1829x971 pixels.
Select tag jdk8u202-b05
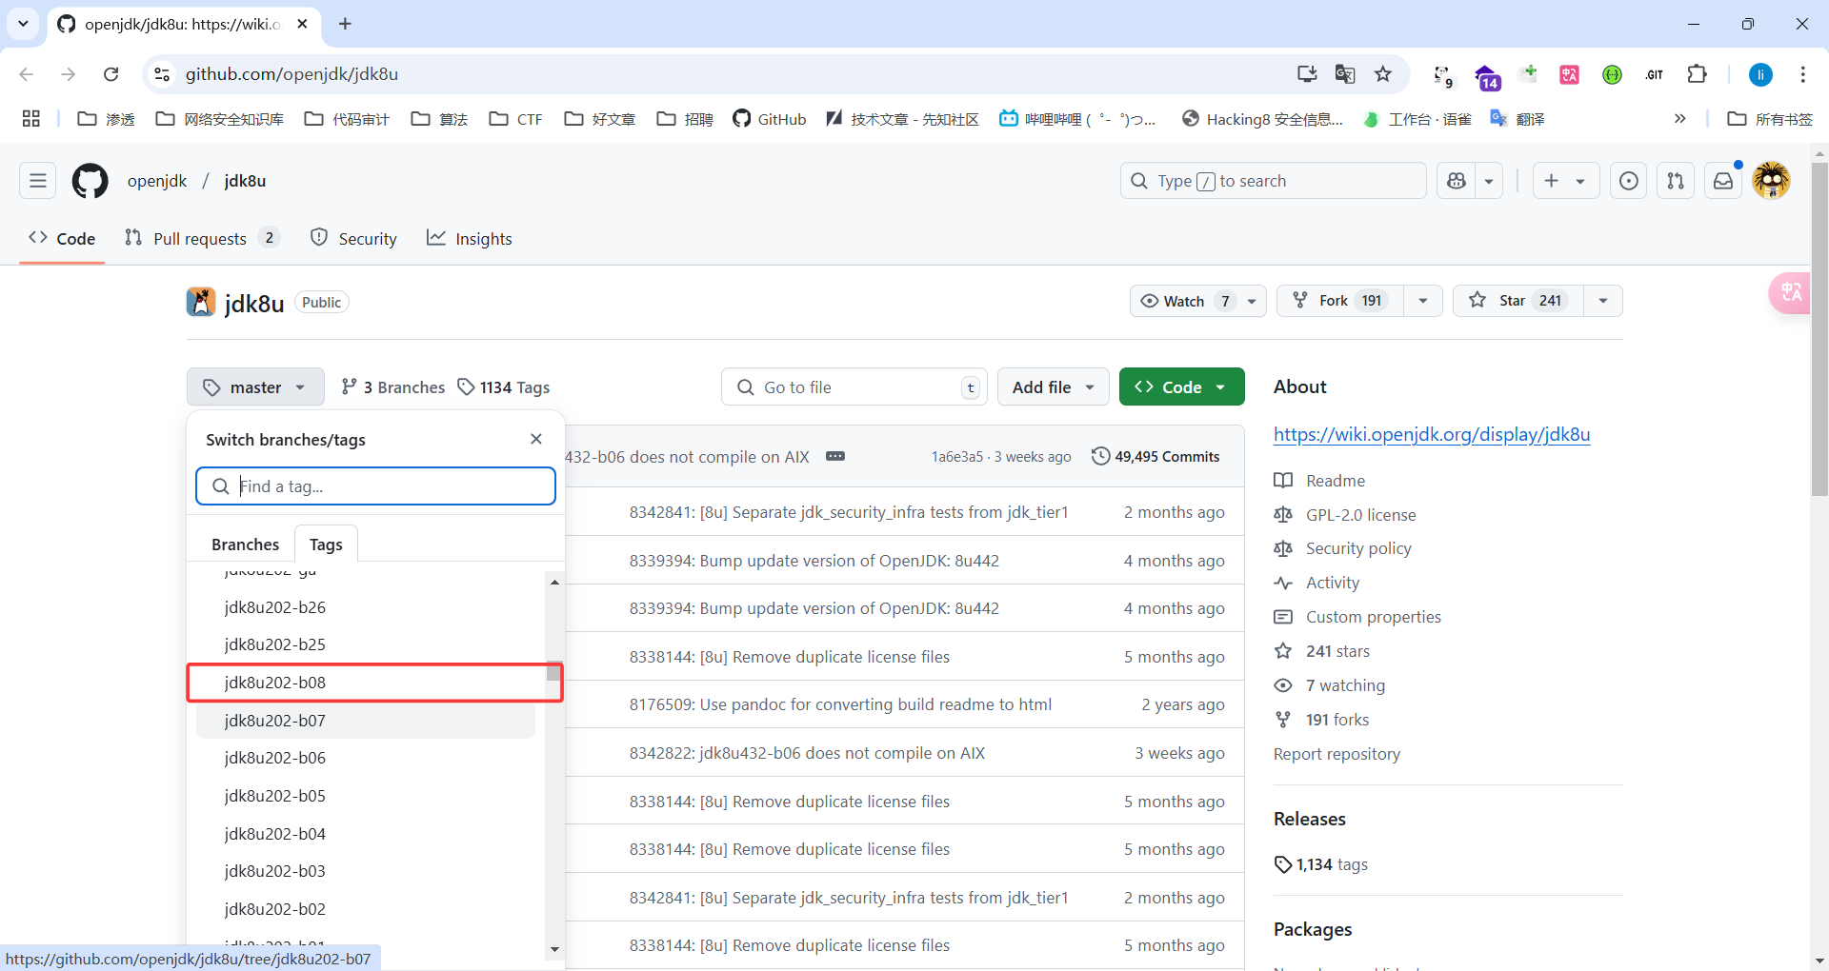pyautogui.click(x=366, y=796)
